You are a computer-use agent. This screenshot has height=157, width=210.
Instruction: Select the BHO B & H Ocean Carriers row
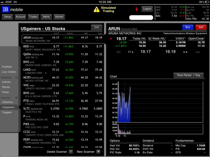[63, 95]
